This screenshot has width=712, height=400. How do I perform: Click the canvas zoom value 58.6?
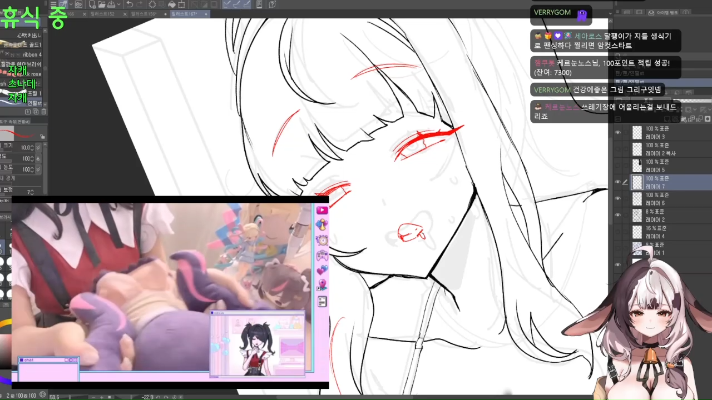[x=55, y=397]
